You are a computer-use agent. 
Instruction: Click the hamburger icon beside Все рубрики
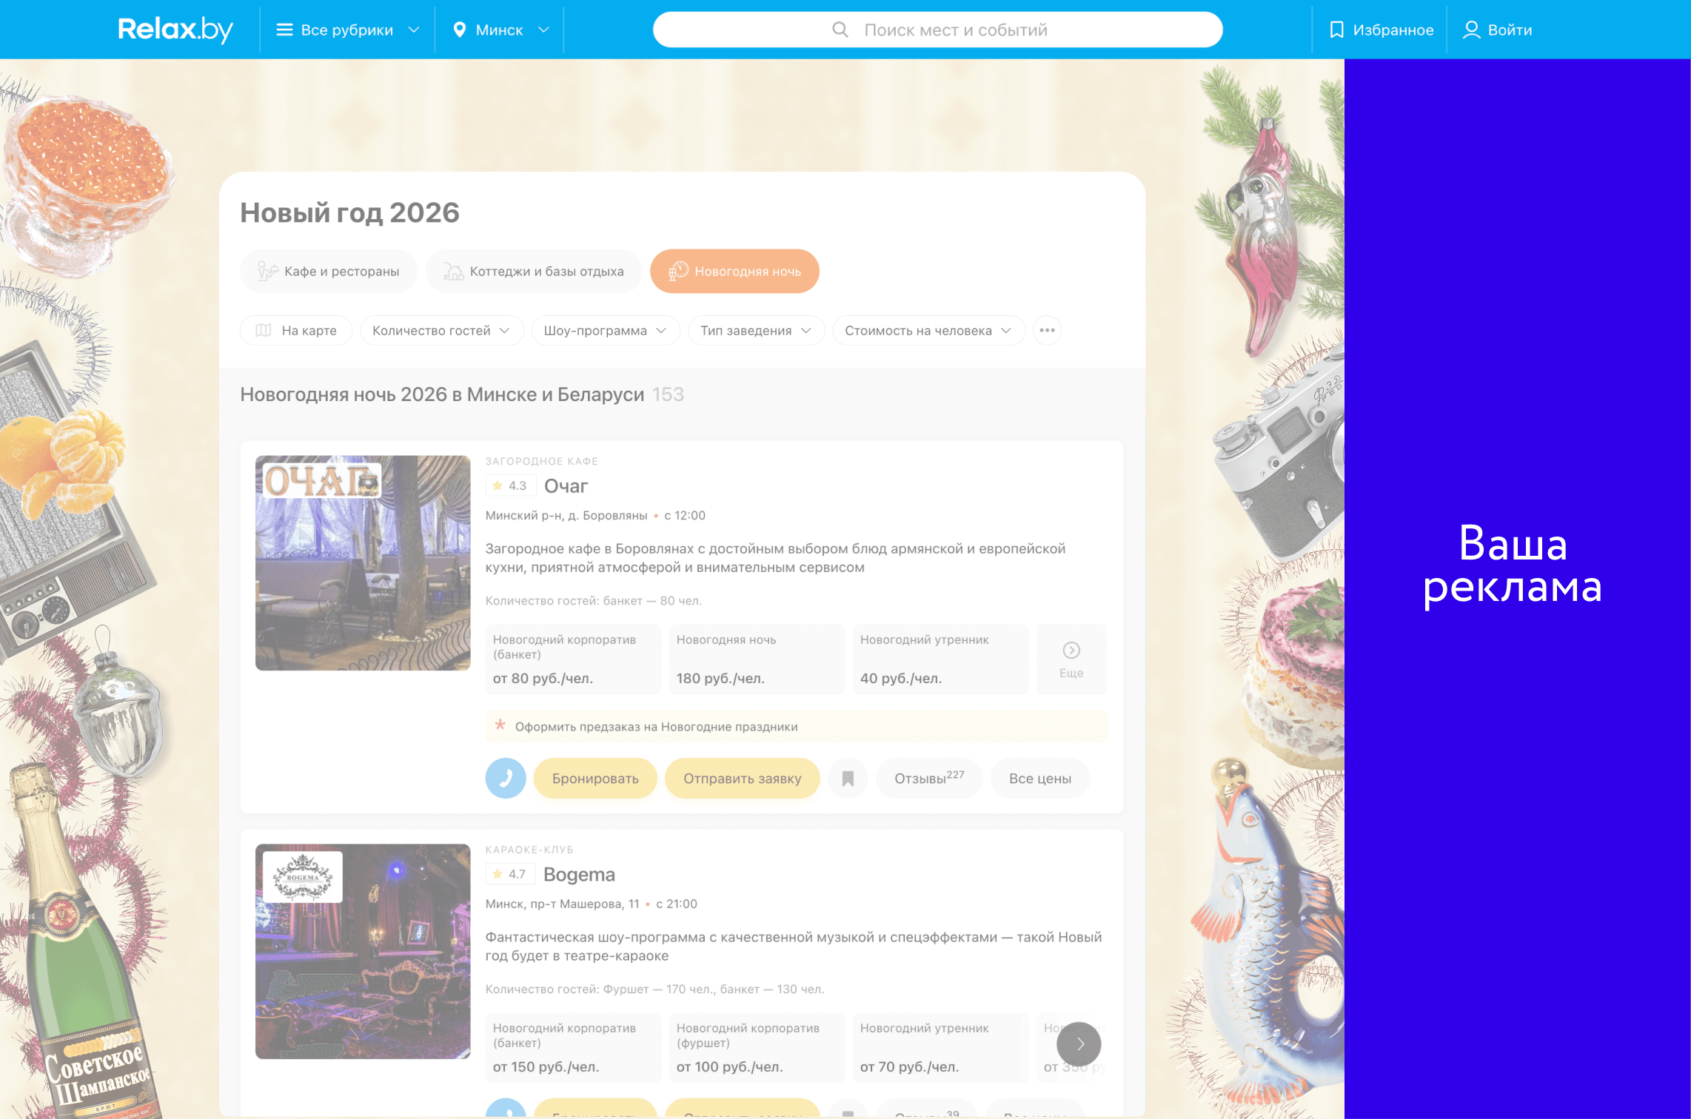click(x=284, y=30)
